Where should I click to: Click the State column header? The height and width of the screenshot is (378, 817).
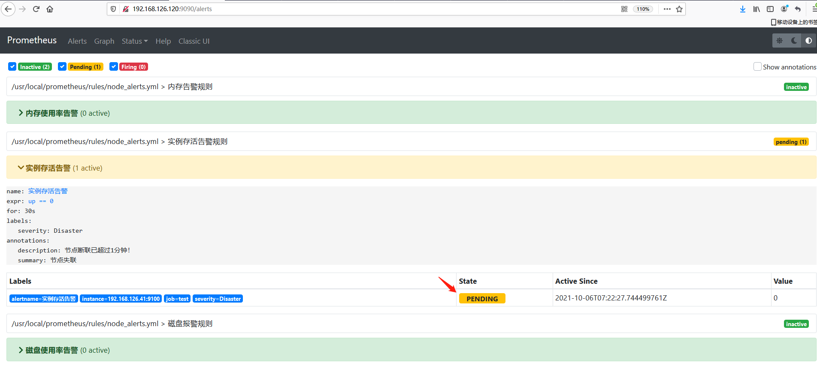click(468, 281)
